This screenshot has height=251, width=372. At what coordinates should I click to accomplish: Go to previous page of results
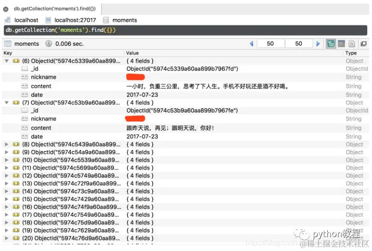click(x=251, y=44)
